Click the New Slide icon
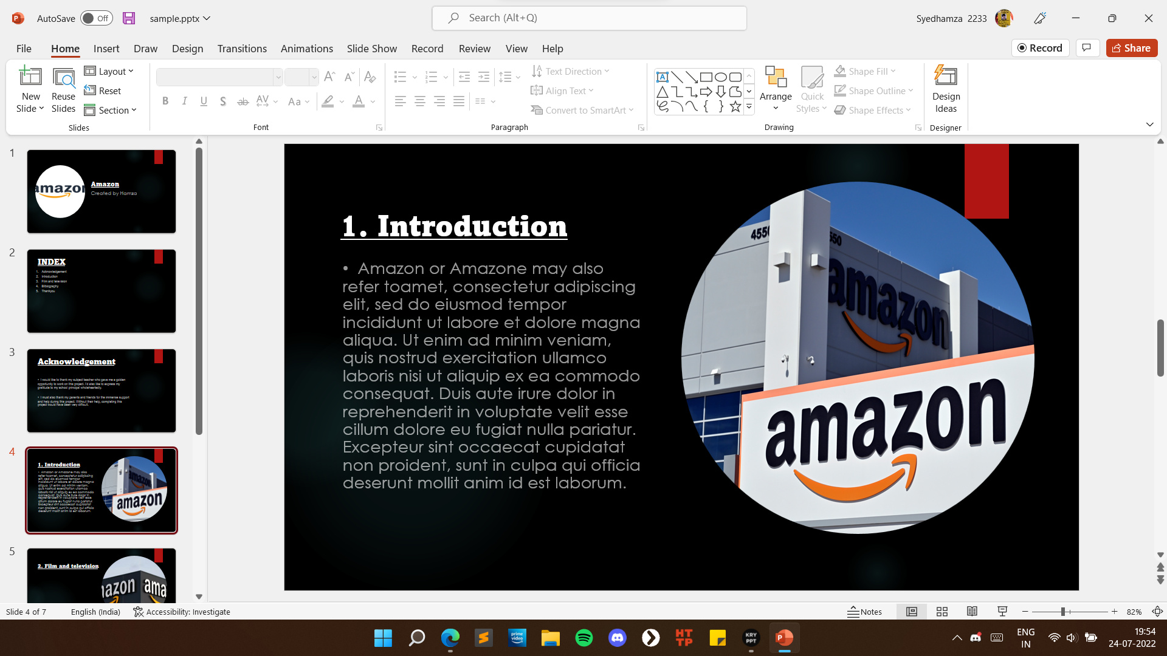This screenshot has height=656, width=1167. click(x=30, y=77)
